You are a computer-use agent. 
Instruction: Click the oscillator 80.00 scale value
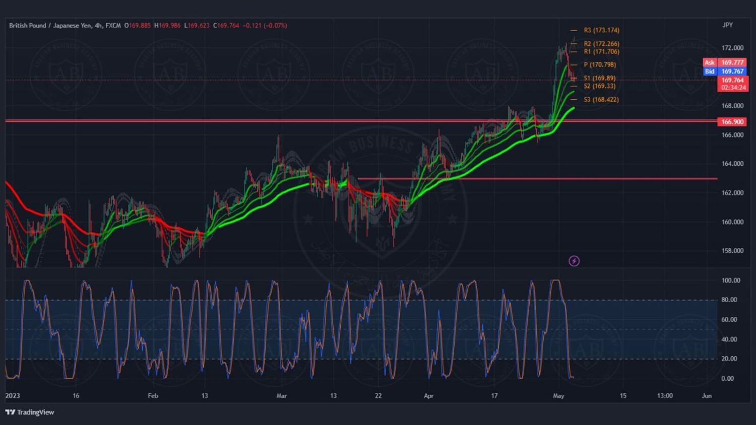click(x=729, y=300)
